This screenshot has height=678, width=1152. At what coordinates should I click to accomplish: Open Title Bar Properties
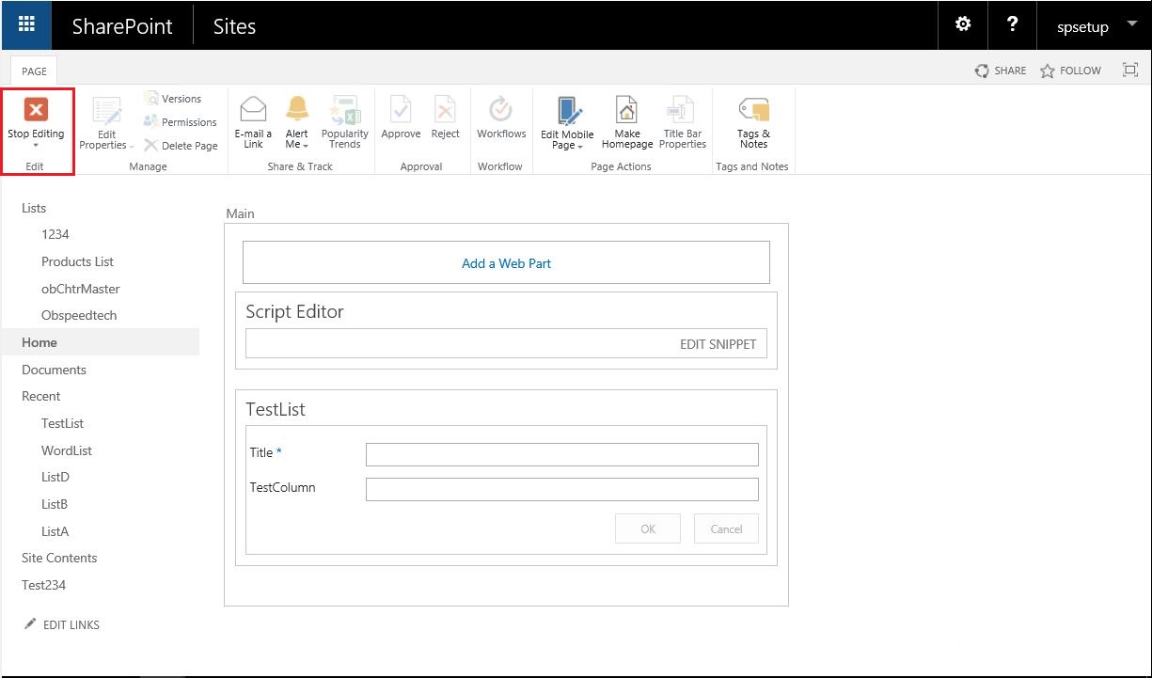[x=683, y=122]
